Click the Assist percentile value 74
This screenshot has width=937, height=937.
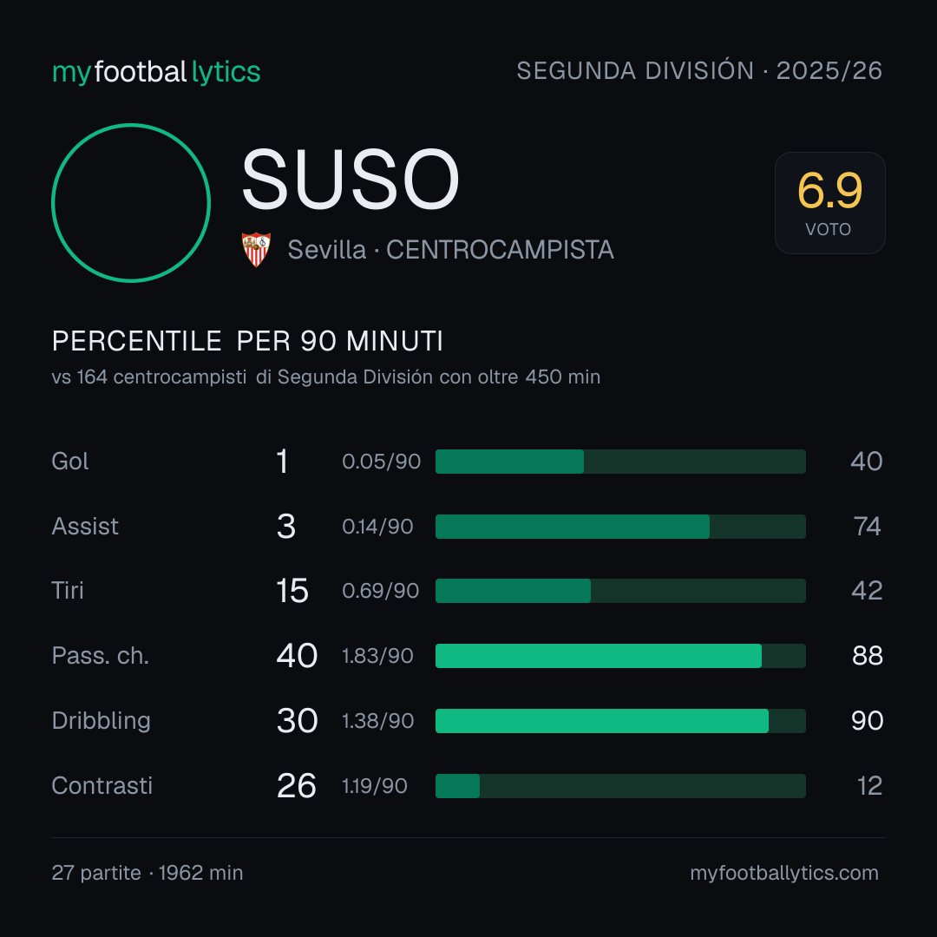(867, 527)
